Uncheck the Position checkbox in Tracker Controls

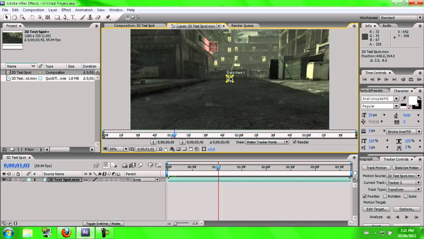365,196
